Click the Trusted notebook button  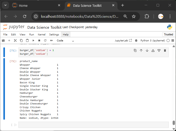click(x=168, y=34)
